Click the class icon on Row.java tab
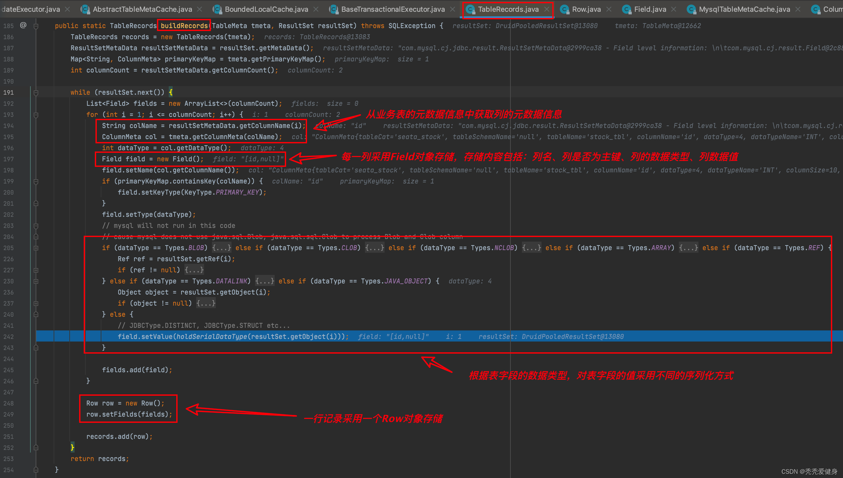Viewport: 843px width, 478px height. [x=564, y=9]
